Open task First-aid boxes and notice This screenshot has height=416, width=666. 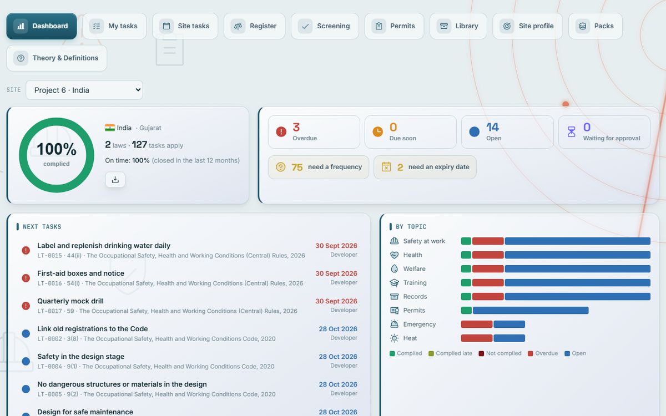pyautogui.click(x=189, y=278)
